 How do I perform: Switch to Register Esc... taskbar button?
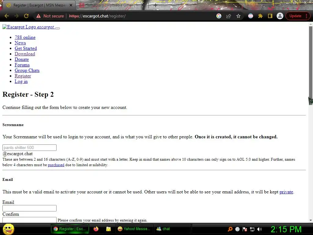(x=70, y=229)
